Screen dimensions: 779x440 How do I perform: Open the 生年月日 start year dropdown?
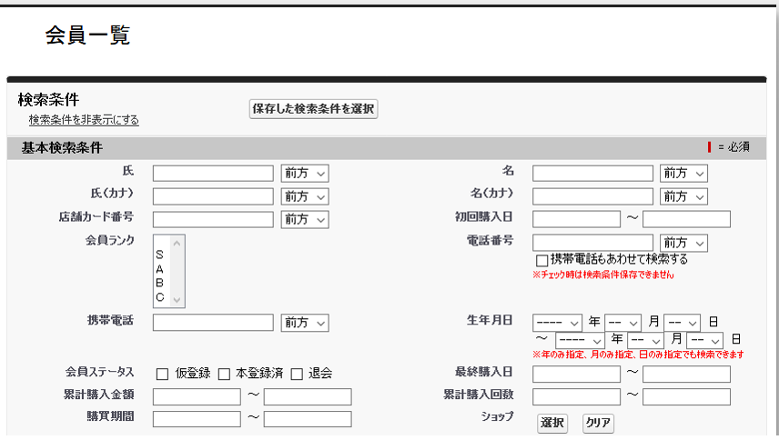[x=557, y=322]
